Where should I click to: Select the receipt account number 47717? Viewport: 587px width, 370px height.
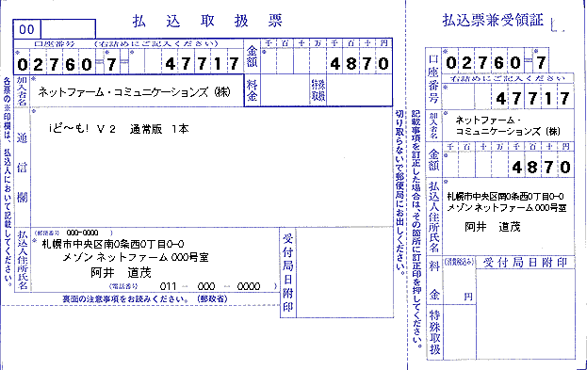[532, 99]
